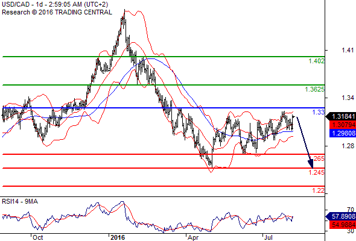Click the 1.28 price axis tick

coord(348,146)
